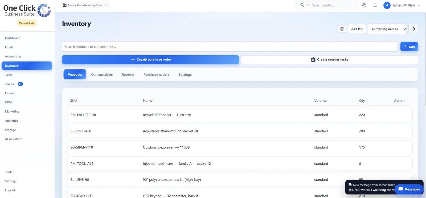Click the Adjustable chain-mount bracket kit name
The image size is (426, 198).
pos(170,131)
